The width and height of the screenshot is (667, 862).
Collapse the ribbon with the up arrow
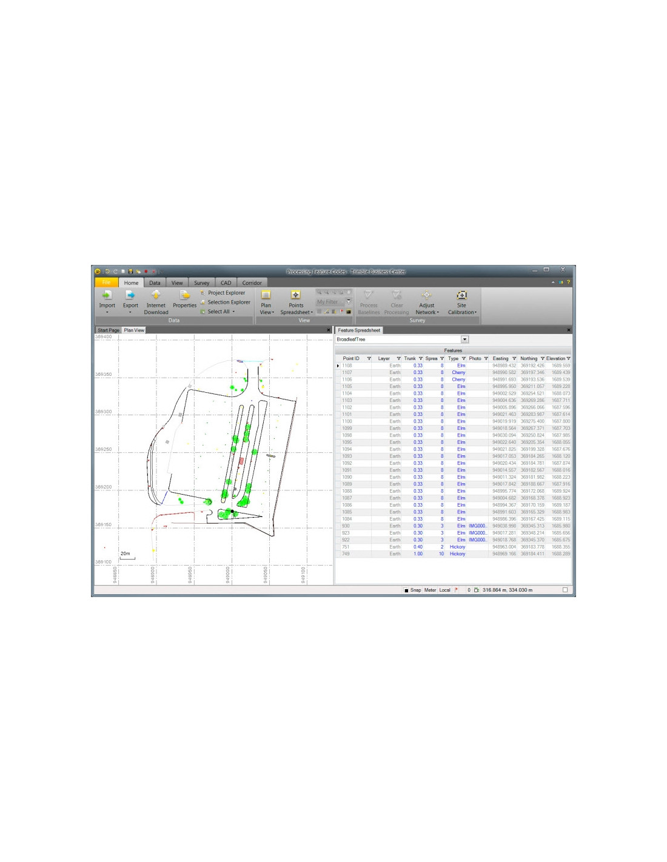coord(553,282)
